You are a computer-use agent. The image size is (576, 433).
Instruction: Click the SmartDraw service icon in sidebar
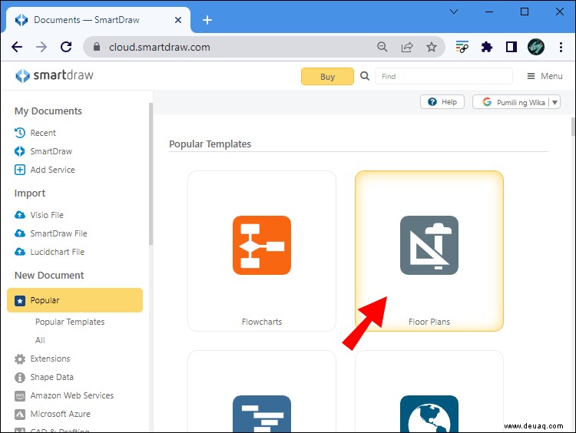[x=20, y=151]
